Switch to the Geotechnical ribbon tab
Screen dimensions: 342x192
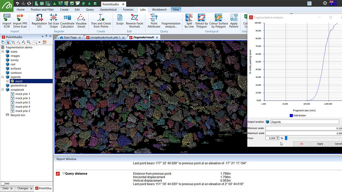click(x=108, y=9)
